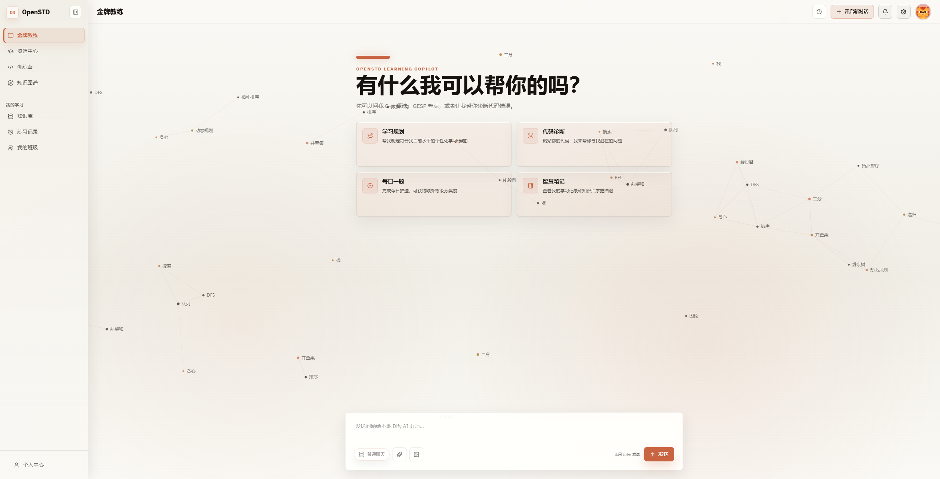Click the database icon beside 知识库
The width and height of the screenshot is (940, 479).
[x=11, y=116]
